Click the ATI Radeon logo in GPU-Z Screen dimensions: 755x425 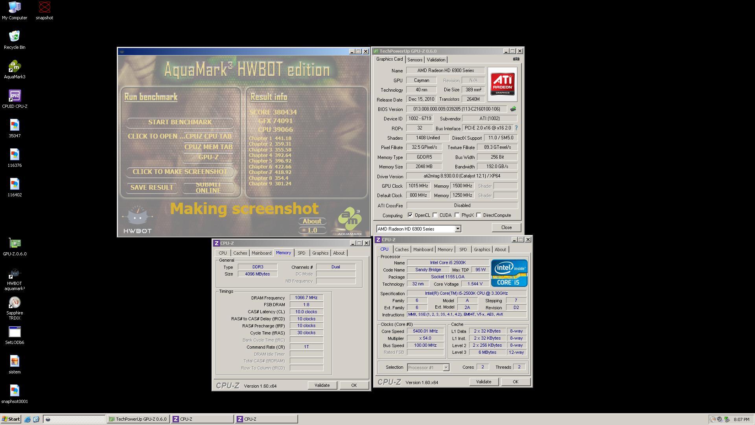tap(503, 84)
